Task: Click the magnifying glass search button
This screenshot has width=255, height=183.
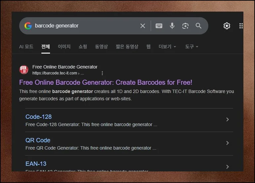Action: [x=199, y=26]
